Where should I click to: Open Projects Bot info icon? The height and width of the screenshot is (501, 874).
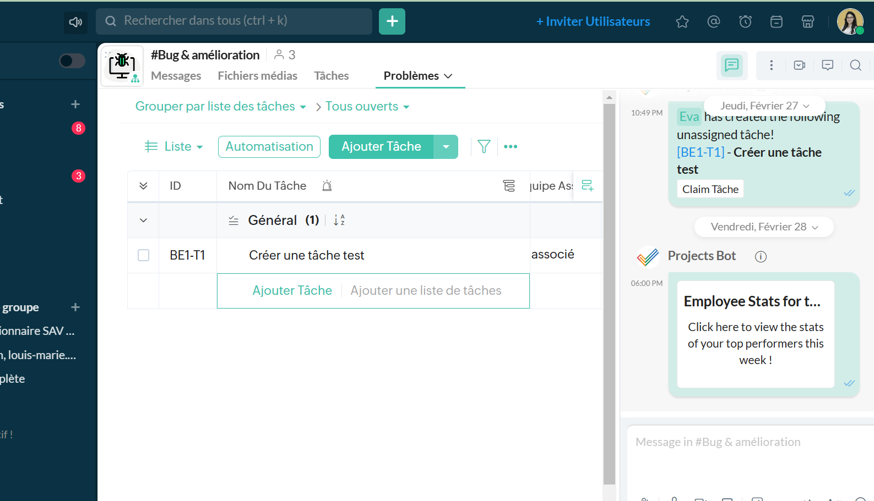pos(761,257)
